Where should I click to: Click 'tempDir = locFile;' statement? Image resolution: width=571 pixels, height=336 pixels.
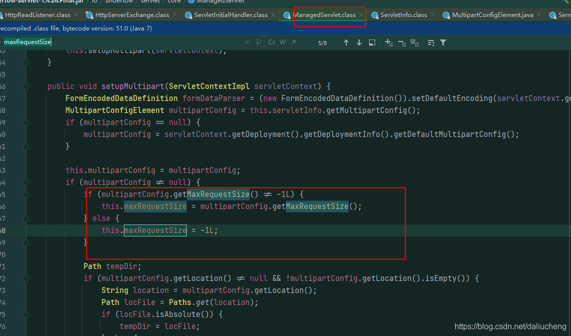pos(159,326)
